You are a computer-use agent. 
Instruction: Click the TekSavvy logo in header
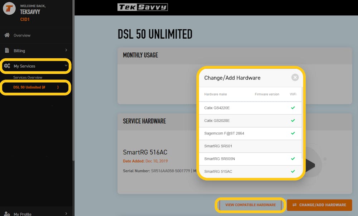click(142, 7)
